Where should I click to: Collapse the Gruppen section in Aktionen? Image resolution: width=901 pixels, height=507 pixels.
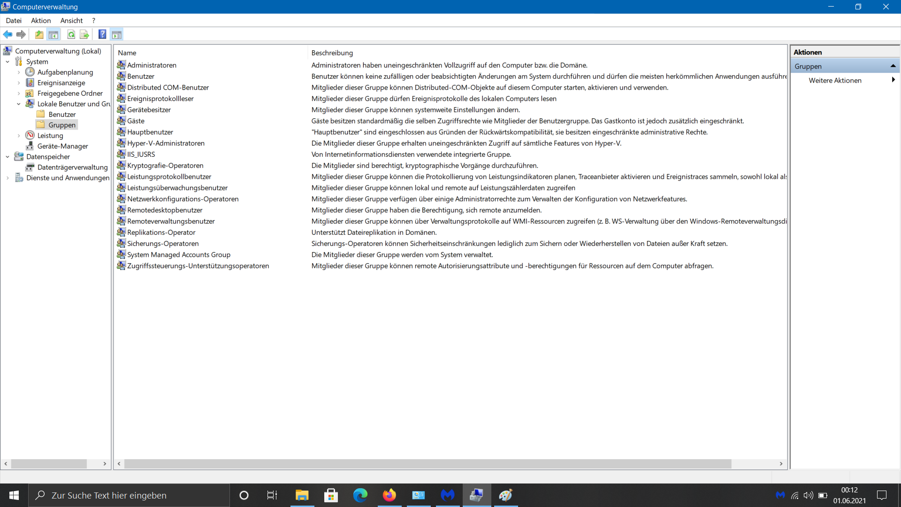pyautogui.click(x=893, y=66)
